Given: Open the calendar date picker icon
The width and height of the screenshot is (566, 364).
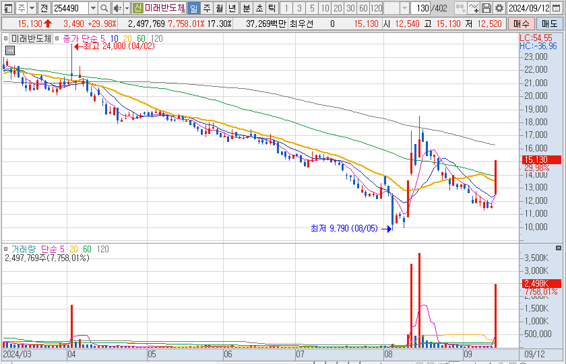Looking at the screenshot, I should pyautogui.click(x=557, y=8).
